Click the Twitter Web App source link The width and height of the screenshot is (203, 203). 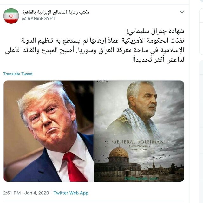tap(71, 193)
